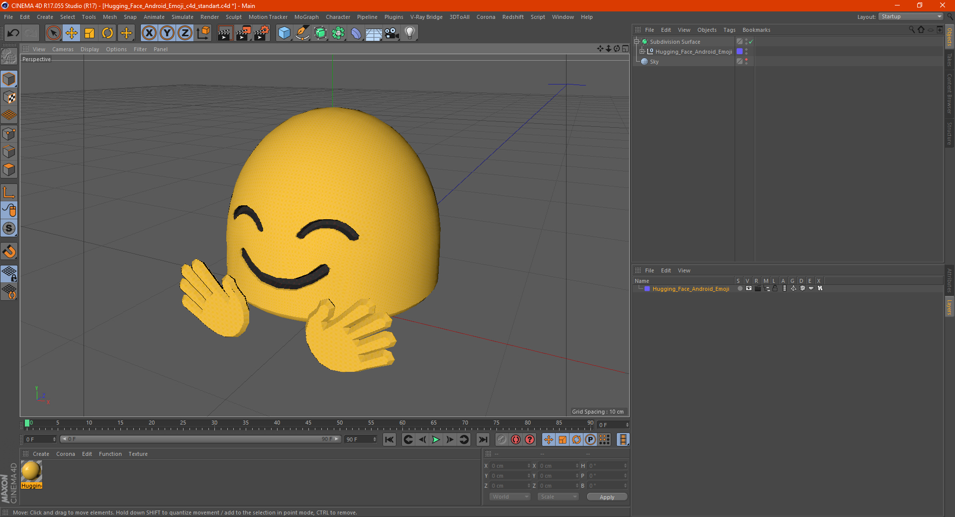Open the Simulate menu
955x517 pixels.
pyautogui.click(x=183, y=17)
